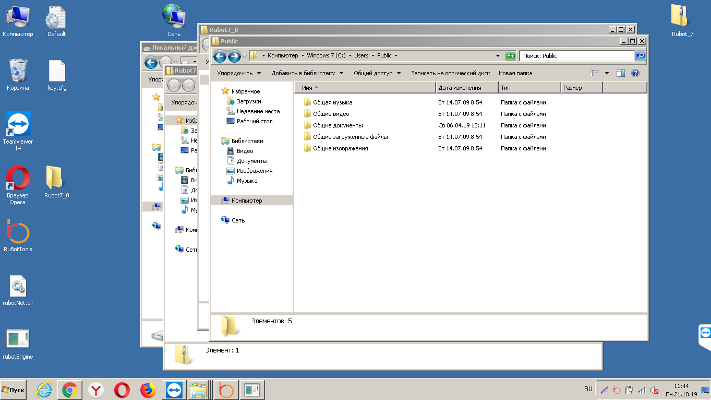Screen dimensions: 711x400
Task: Toggle the preview pane icon
Action: pyautogui.click(x=620, y=73)
